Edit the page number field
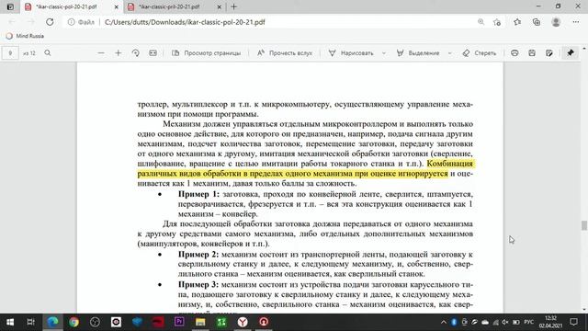The width and height of the screenshot is (588, 331). point(10,53)
